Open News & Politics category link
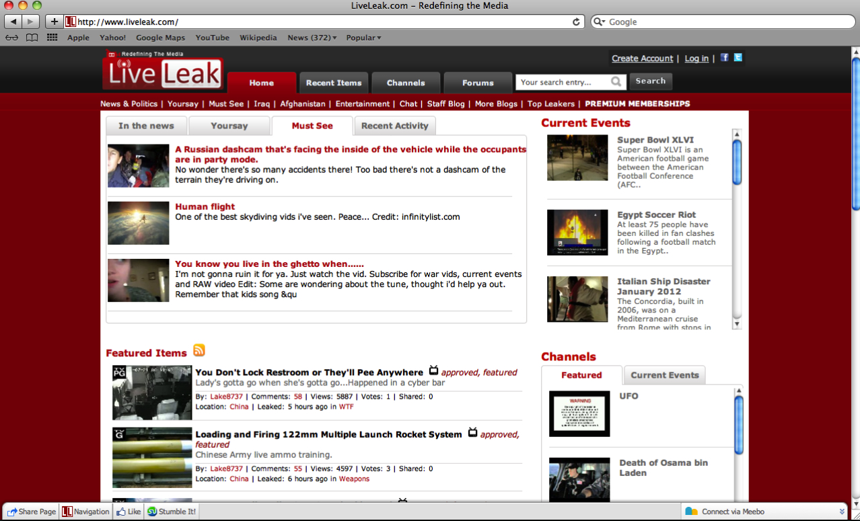Screen dimensions: 860x521 click(x=129, y=104)
